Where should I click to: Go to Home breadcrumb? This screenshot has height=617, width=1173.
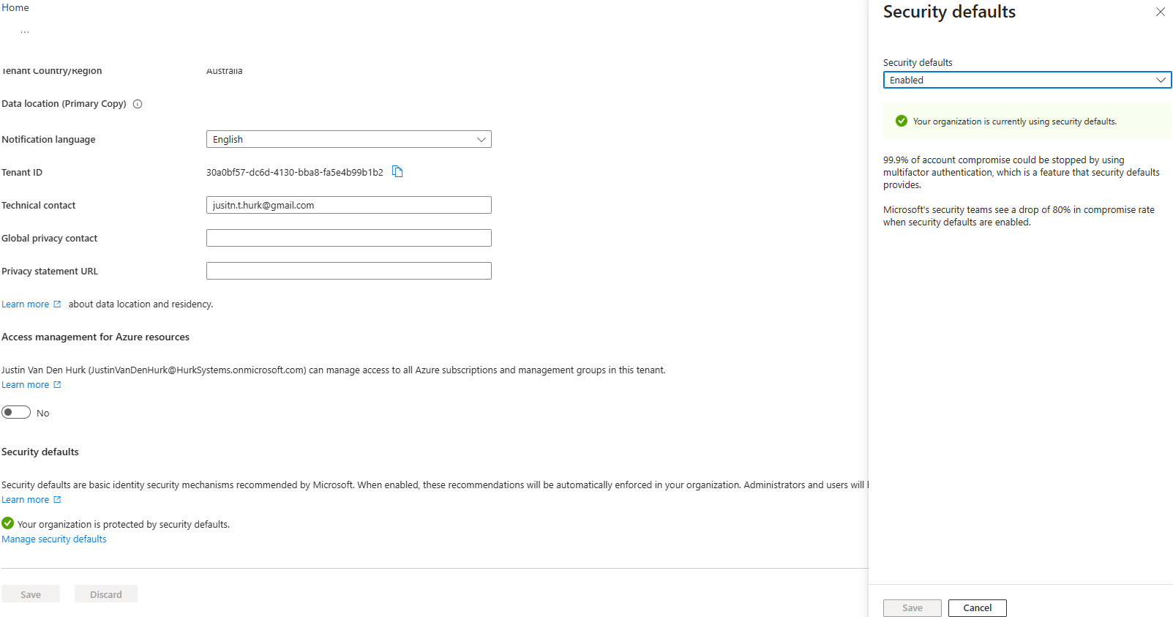tap(15, 7)
